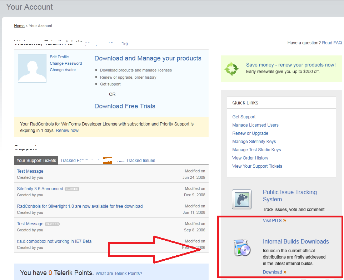344x280 pixels.
Task: Click 'Sep 8, 2006' modified date
Action: coord(195,230)
